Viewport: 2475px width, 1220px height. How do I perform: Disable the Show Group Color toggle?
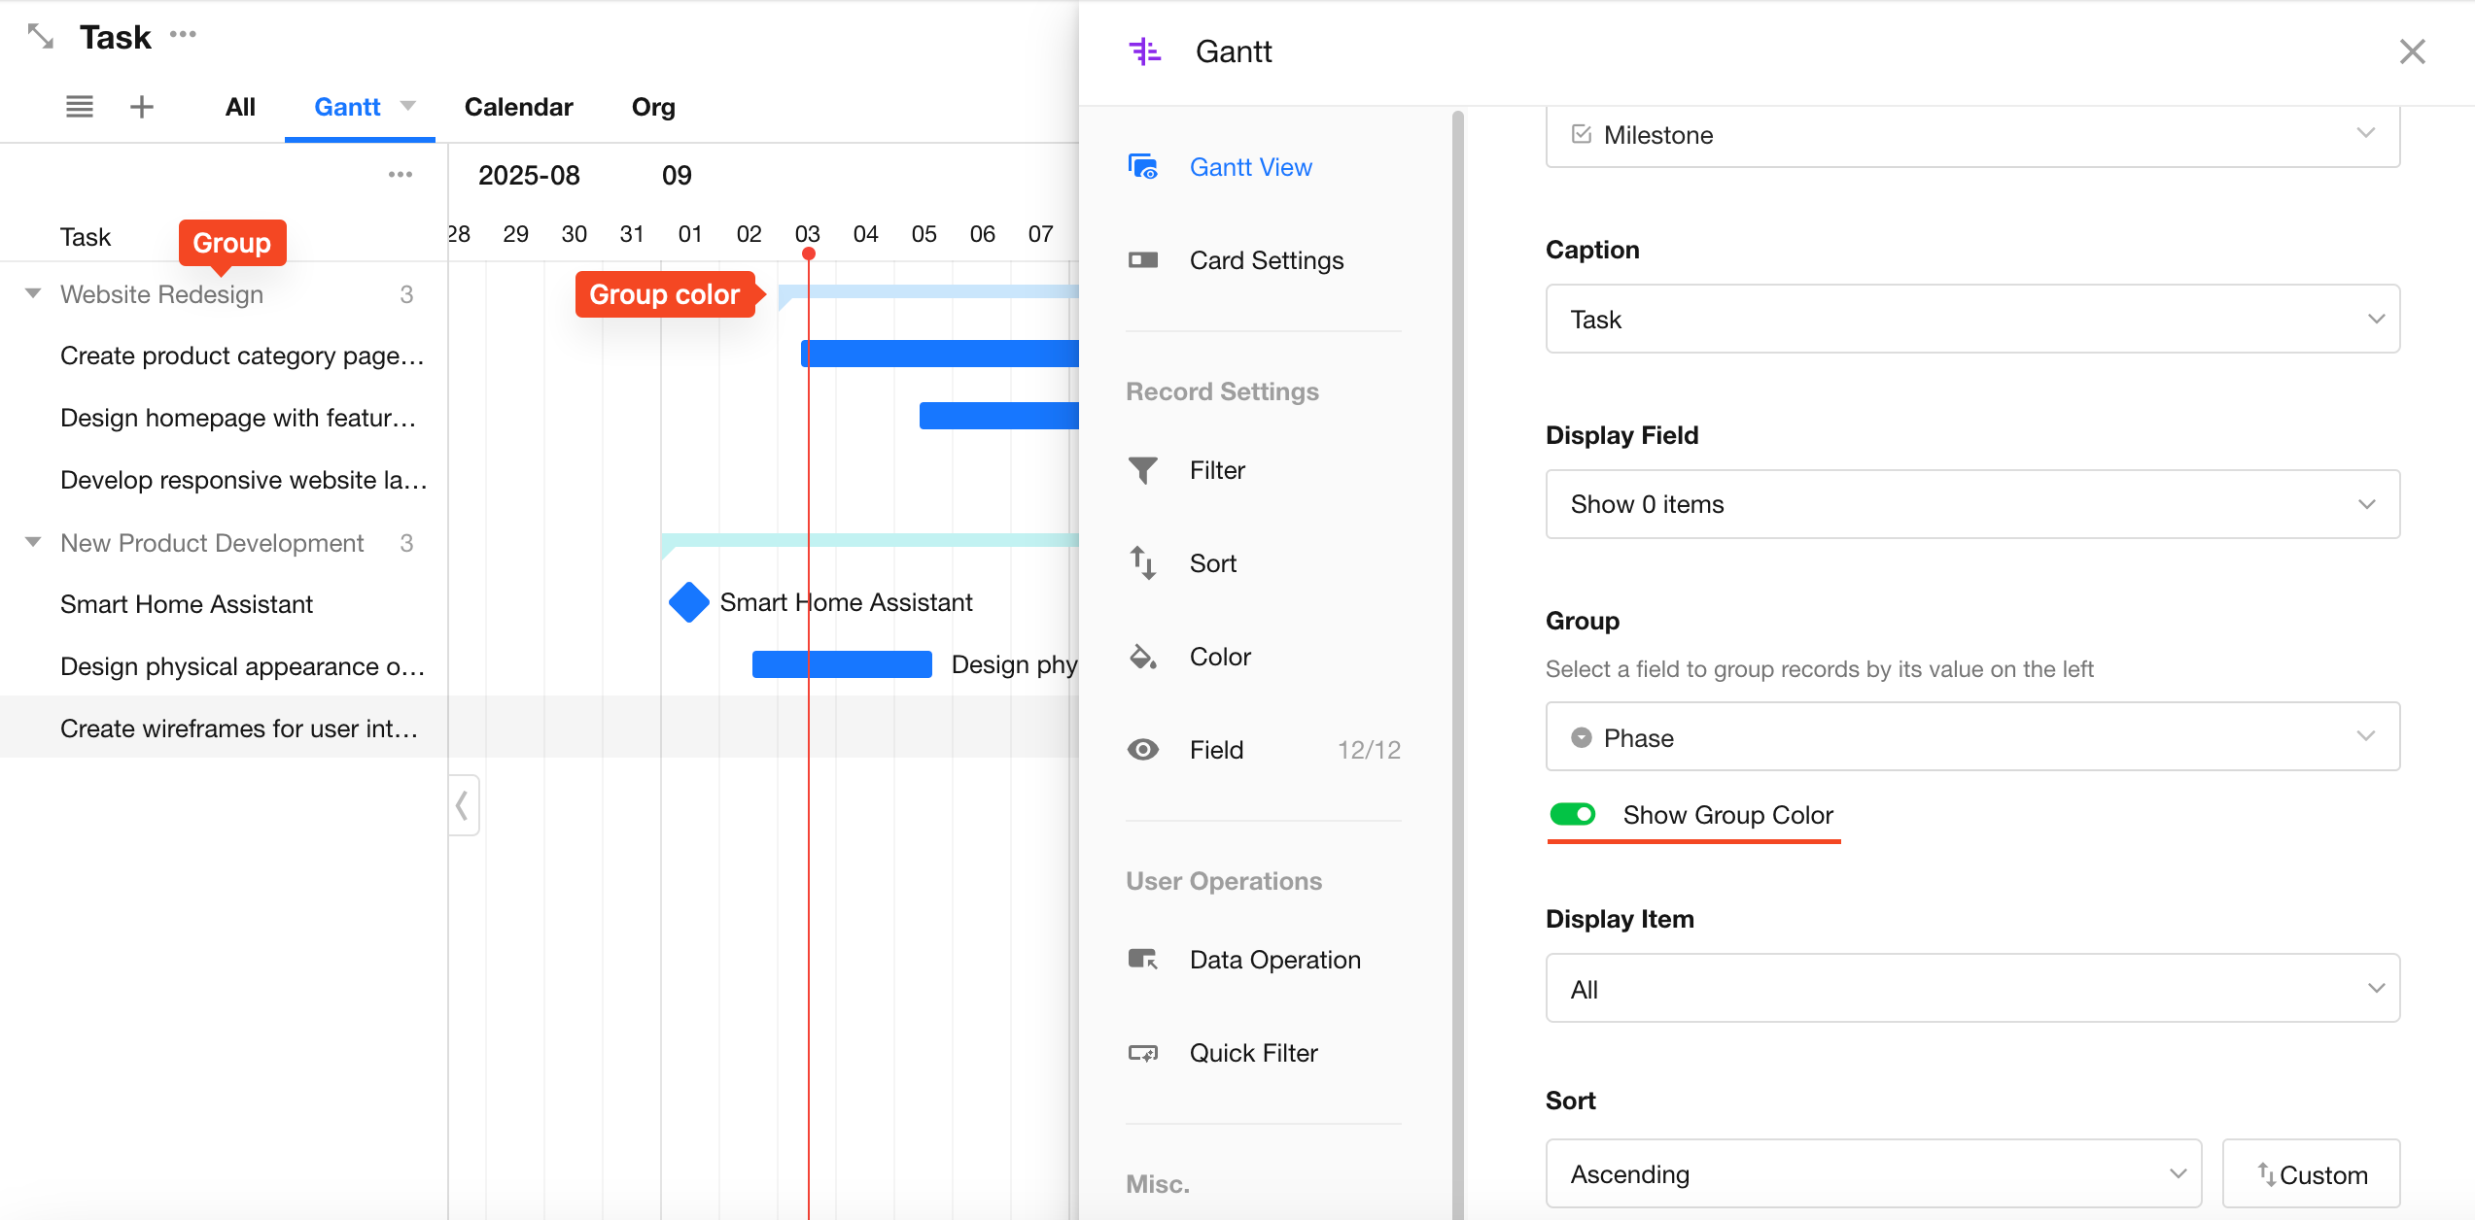pos(1572,814)
